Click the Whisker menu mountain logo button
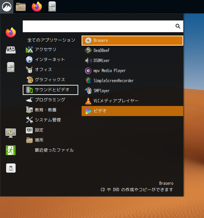 point(6,7)
